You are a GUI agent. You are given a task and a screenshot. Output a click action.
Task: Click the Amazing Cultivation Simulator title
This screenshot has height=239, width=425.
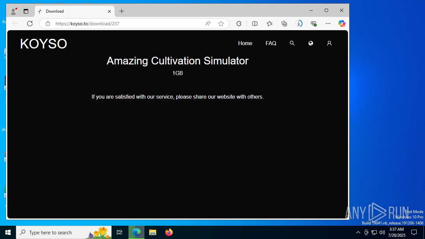click(x=178, y=61)
